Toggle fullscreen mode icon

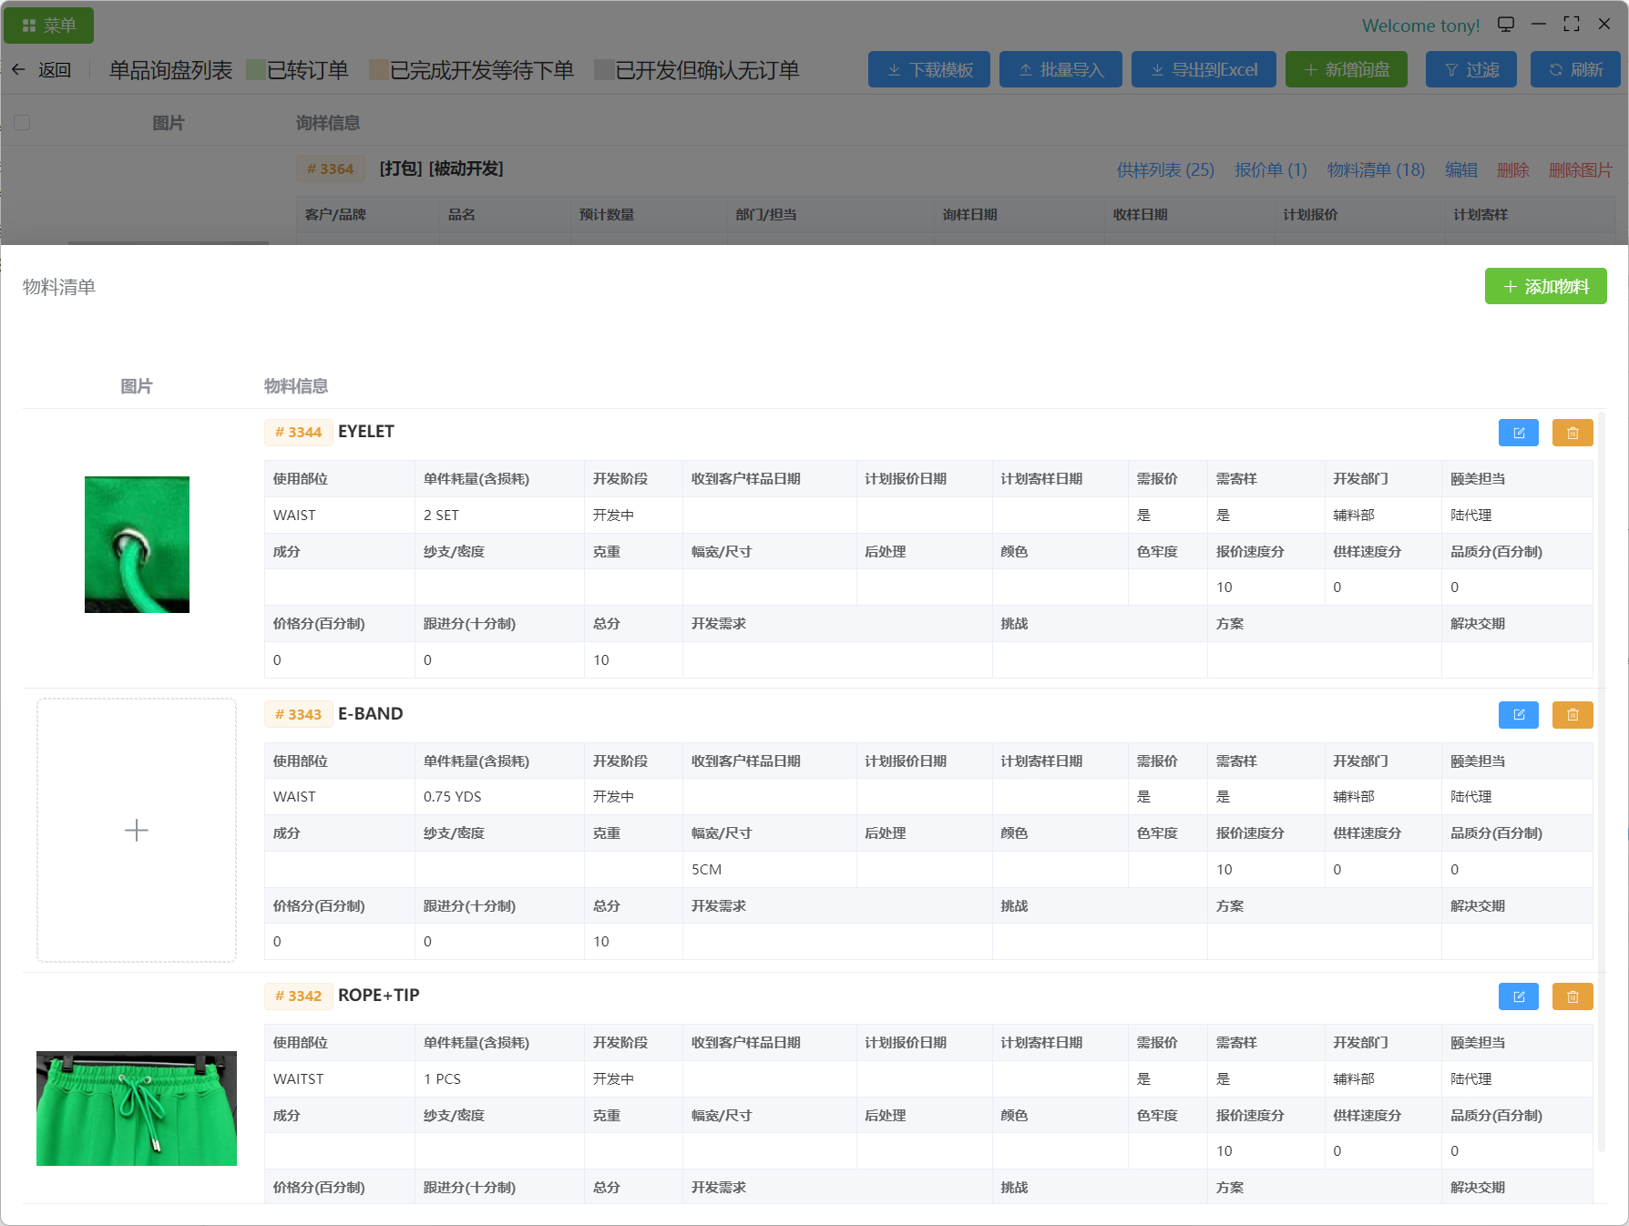point(1572,25)
